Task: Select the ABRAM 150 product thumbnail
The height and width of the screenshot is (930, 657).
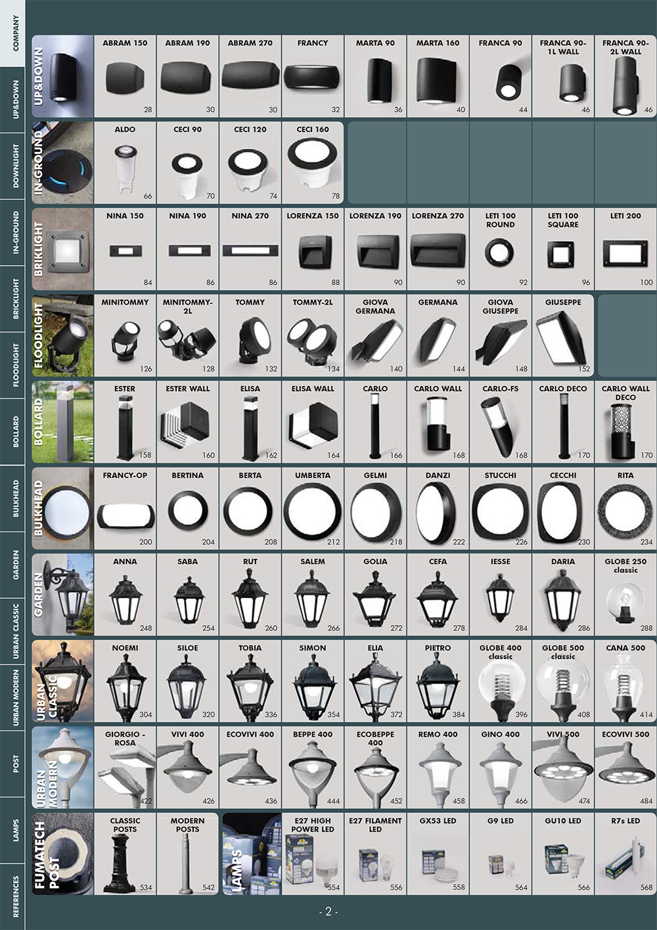Action: coord(125,76)
